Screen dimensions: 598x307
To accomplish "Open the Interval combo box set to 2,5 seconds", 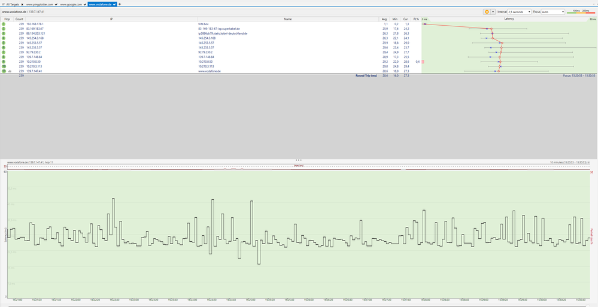I will (520, 12).
